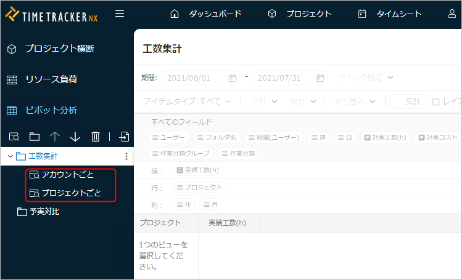Open the 小計 dropdown

click(x=264, y=101)
